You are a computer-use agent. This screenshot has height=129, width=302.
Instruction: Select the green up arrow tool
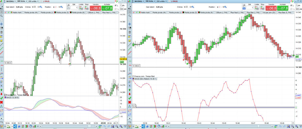tap(2, 90)
